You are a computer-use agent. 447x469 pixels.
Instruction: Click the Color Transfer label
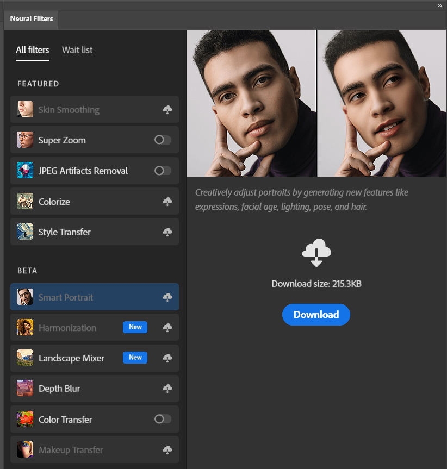coord(65,420)
